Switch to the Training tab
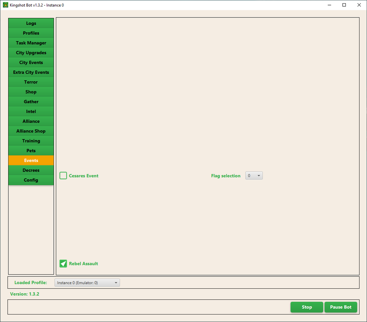 [x=31, y=141]
